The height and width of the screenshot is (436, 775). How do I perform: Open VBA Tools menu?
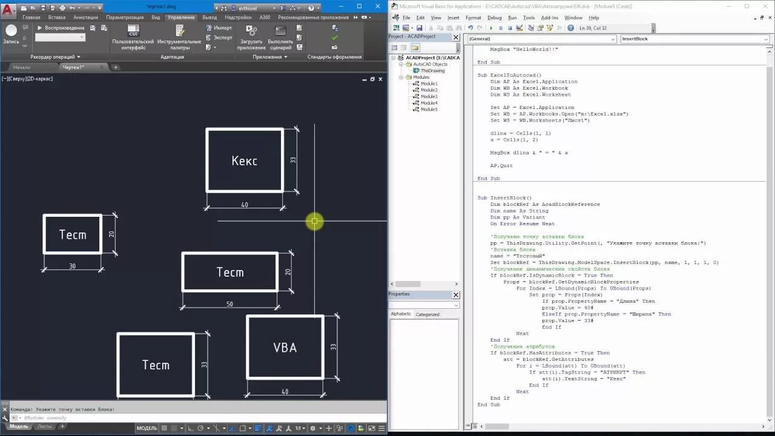[529, 18]
